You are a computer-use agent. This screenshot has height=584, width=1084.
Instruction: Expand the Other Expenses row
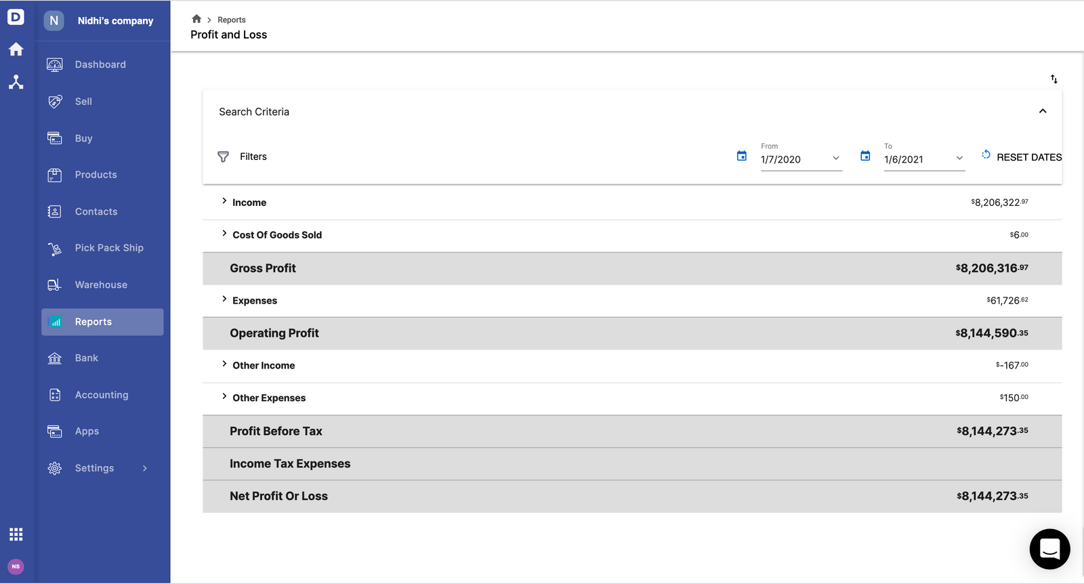pyautogui.click(x=224, y=396)
